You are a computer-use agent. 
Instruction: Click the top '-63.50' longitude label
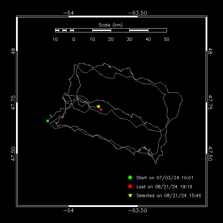click(x=138, y=13)
